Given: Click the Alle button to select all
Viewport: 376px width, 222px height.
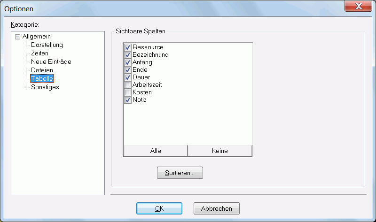Looking at the screenshot, I should (x=156, y=151).
